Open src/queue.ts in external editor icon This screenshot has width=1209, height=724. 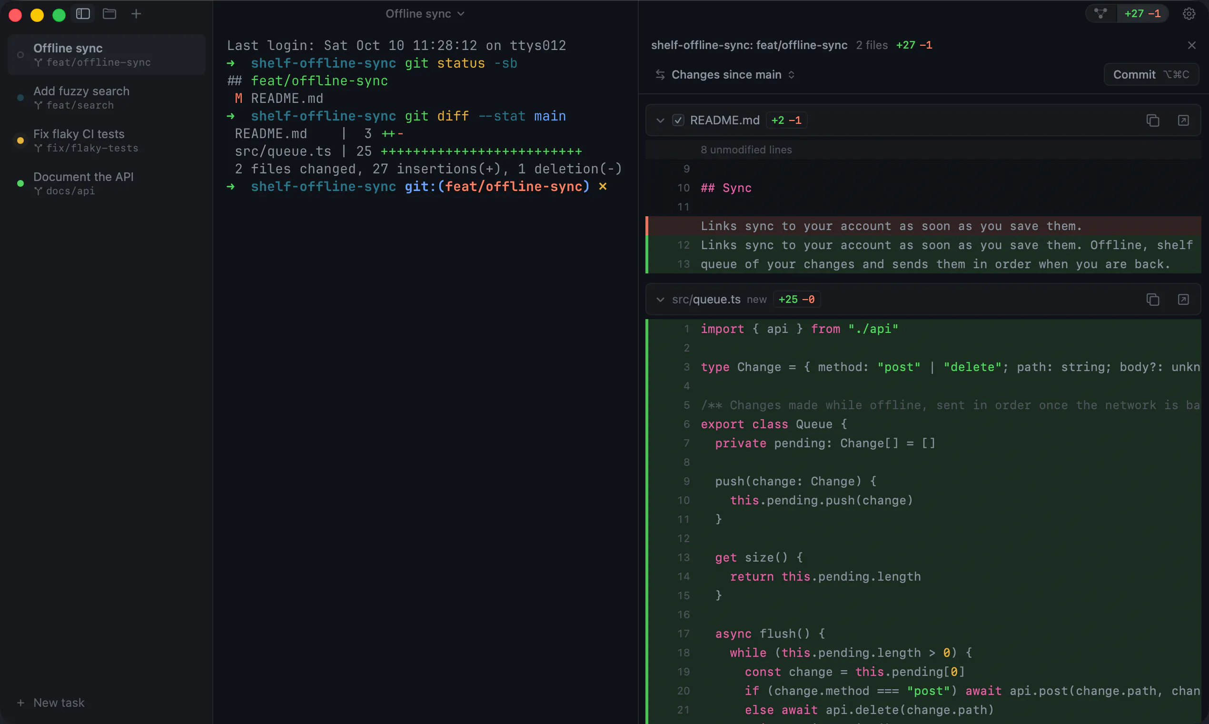1183,299
